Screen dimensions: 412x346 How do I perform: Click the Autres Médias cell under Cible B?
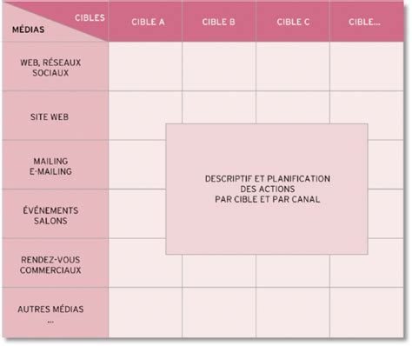point(219,313)
